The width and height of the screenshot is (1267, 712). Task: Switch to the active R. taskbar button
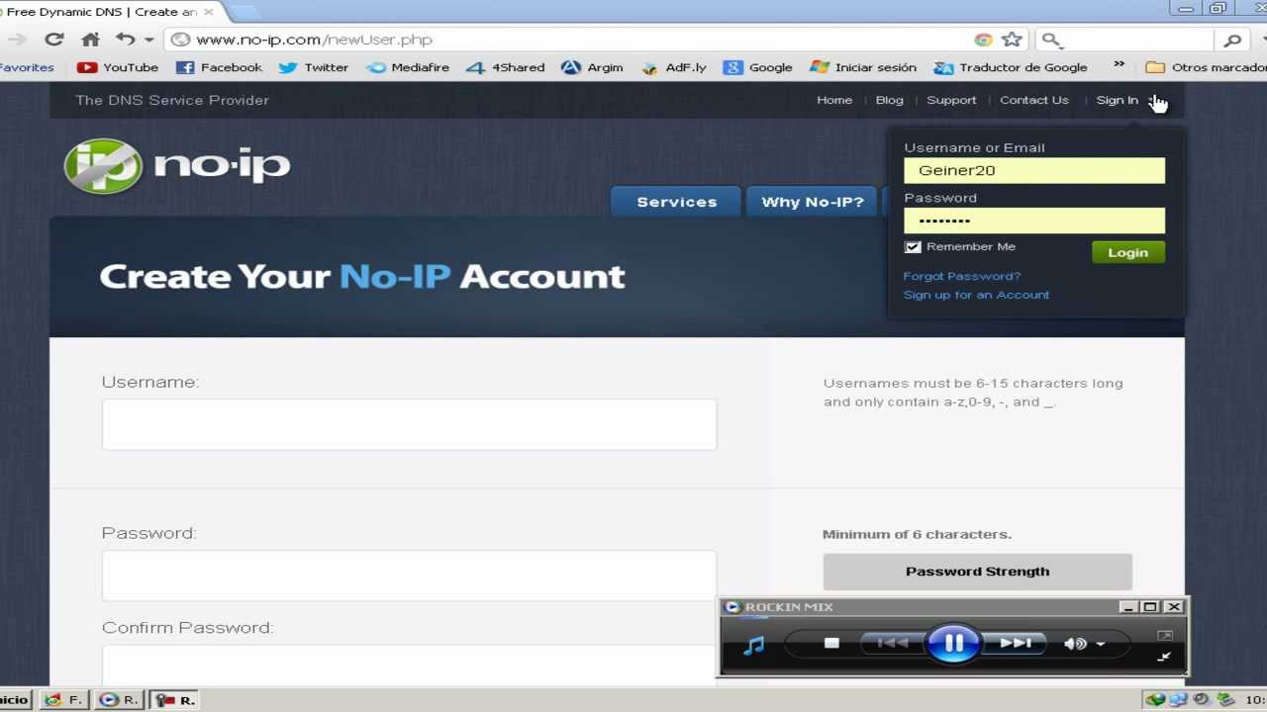click(175, 699)
